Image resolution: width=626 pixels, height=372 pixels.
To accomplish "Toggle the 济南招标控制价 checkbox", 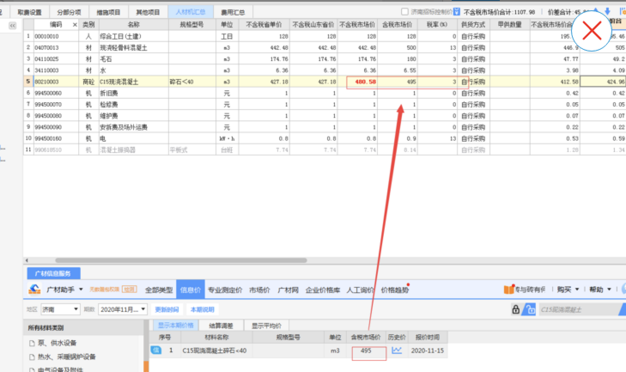I will 404,12.
